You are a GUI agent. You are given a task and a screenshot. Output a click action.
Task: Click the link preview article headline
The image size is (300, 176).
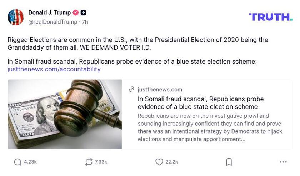point(200,103)
